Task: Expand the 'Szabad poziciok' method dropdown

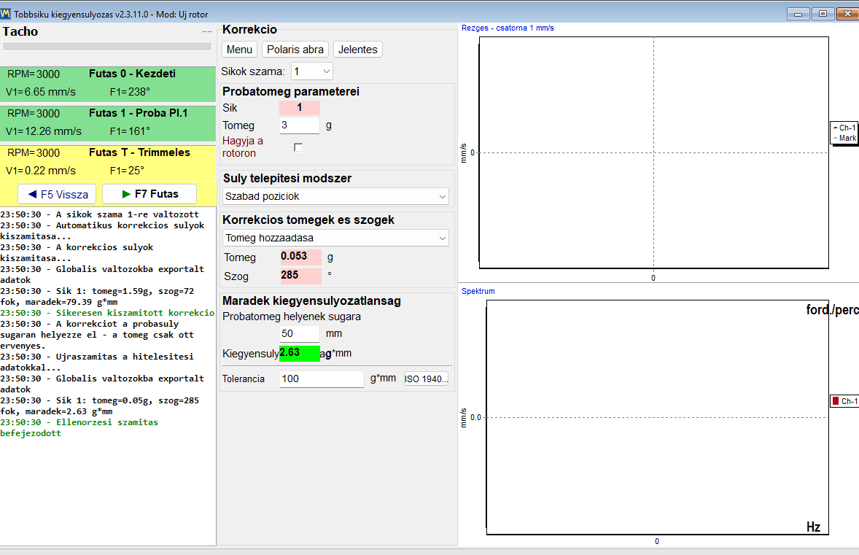Action: click(336, 196)
